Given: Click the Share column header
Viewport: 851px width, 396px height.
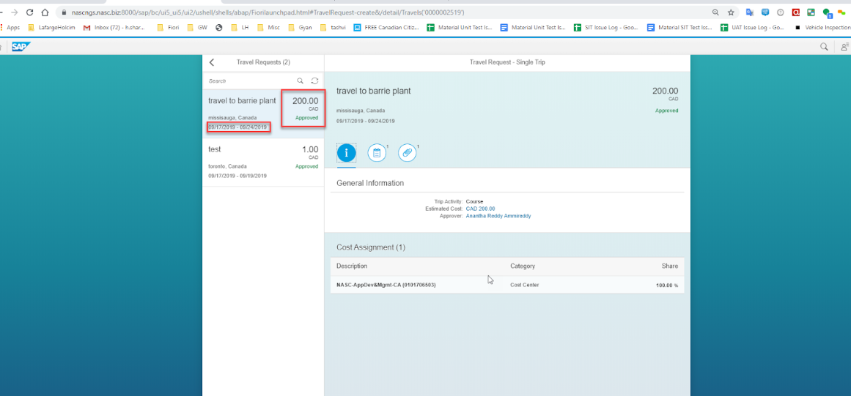Looking at the screenshot, I should [670, 266].
